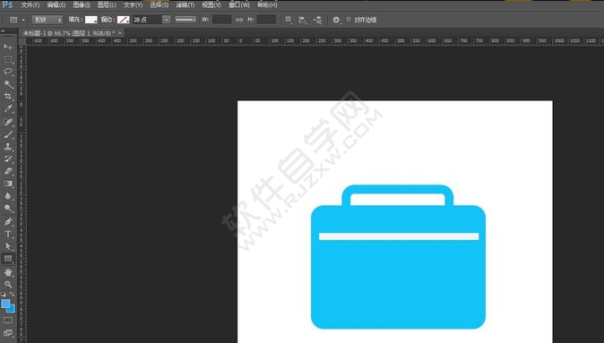Select the Zoom tool
The width and height of the screenshot is (604, 343).
pos(8,285)
